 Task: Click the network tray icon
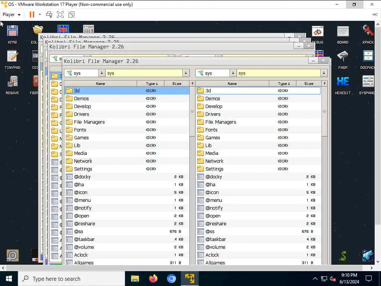pos(324,279)
